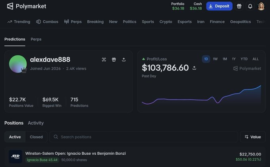The height and width of the screenshot is (167, 270).
Task: Open the gift rewards icon in header
Action: pos(239,6)
